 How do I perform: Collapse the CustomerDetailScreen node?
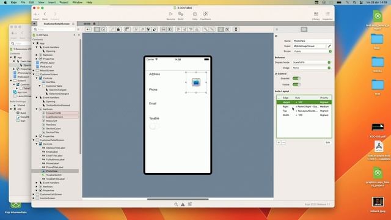34,140
